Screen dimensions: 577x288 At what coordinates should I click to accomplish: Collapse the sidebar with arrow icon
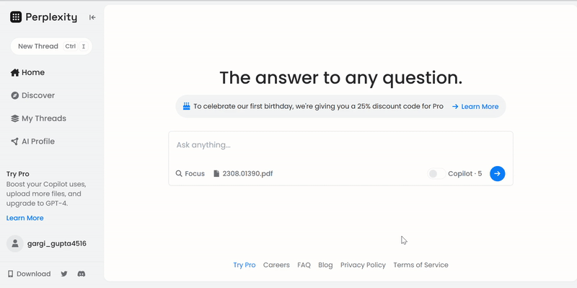[92, 17]
